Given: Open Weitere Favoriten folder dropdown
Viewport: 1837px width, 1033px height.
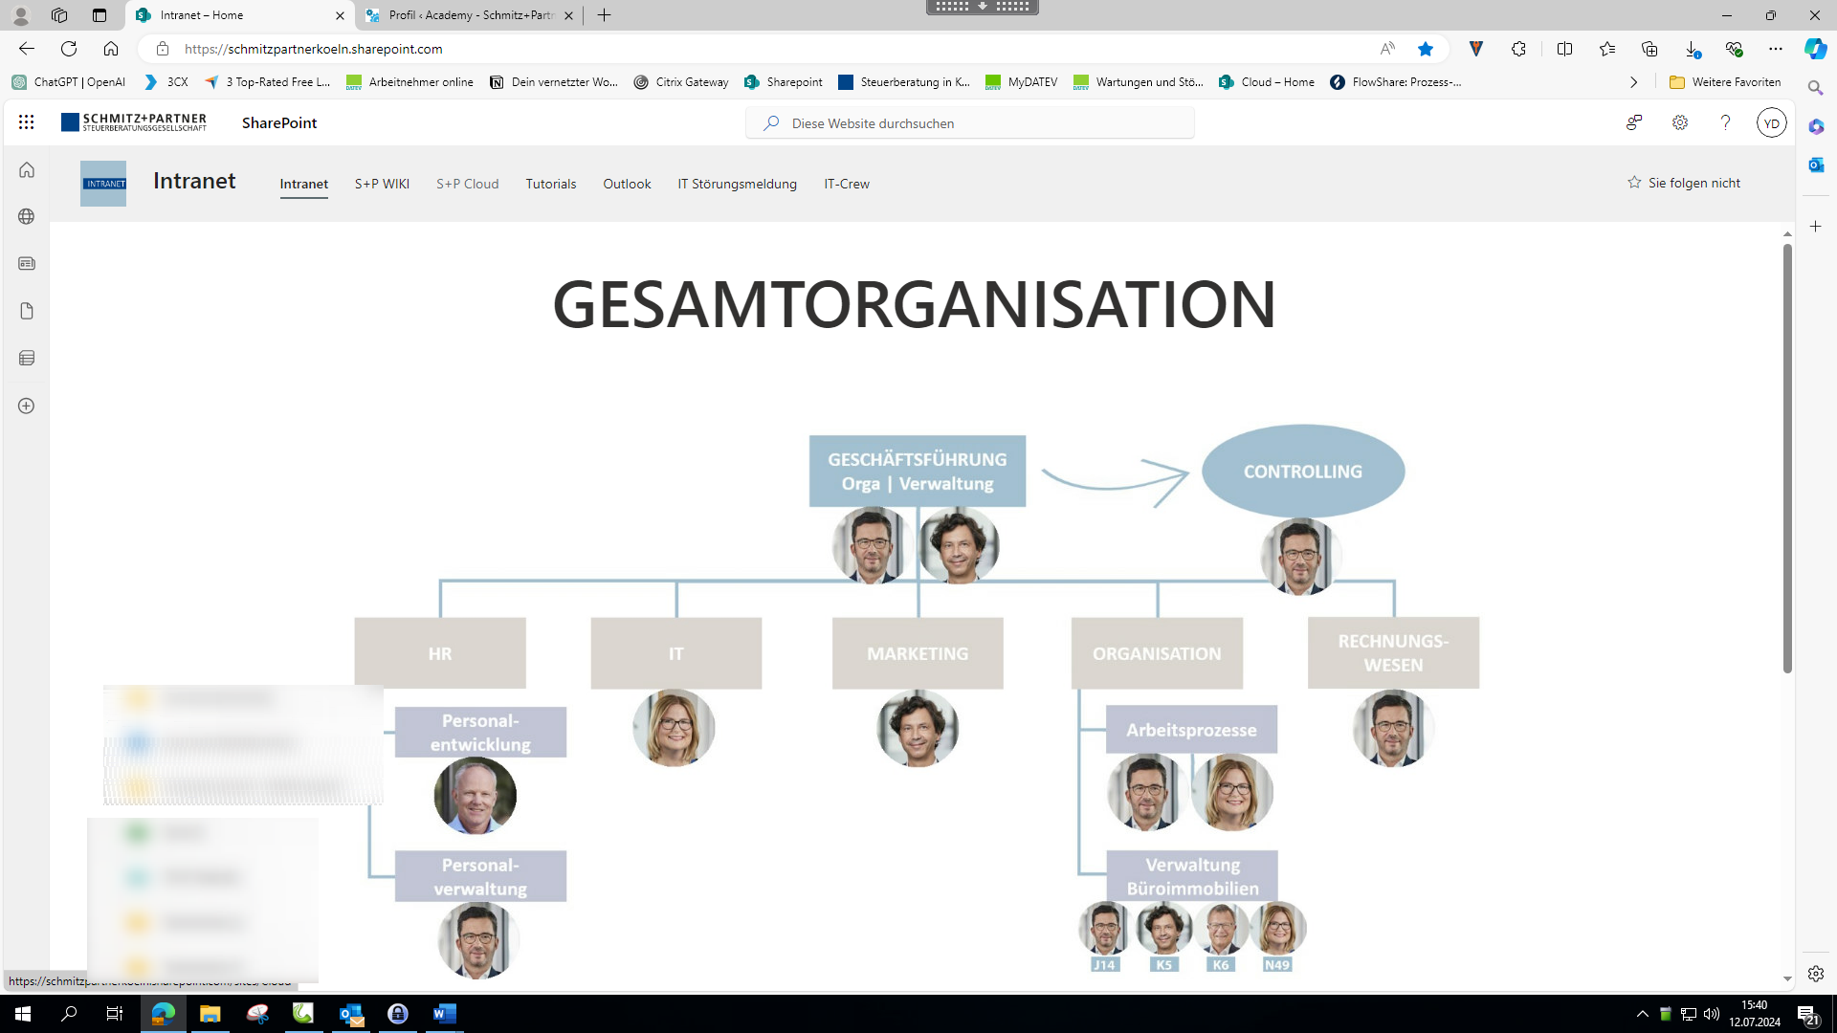Looking at the screenshot, I should [x=1724, y=82].
